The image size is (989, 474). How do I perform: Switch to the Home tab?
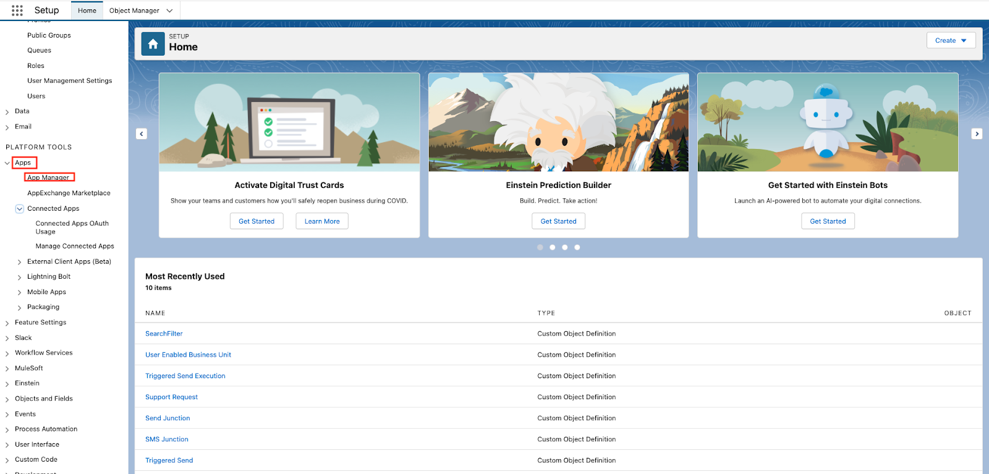[x=87, y=11]
